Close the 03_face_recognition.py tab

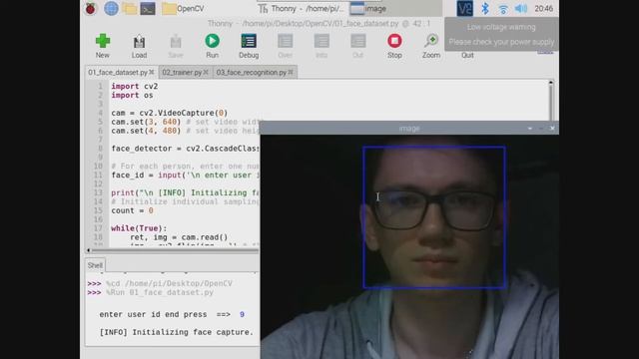[291, 72]
